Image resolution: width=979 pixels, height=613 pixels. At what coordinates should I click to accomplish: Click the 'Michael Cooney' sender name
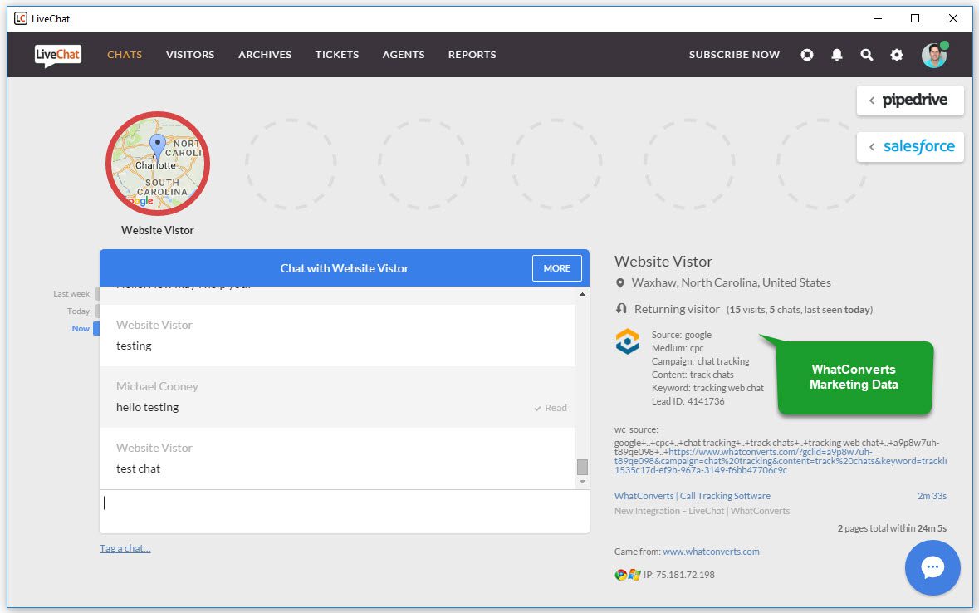157,387
